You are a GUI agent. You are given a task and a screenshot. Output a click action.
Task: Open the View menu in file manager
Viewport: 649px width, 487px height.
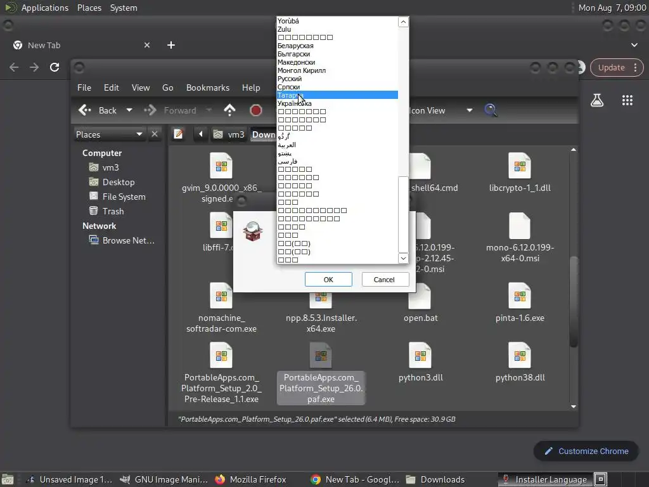(x=141, y=88)
